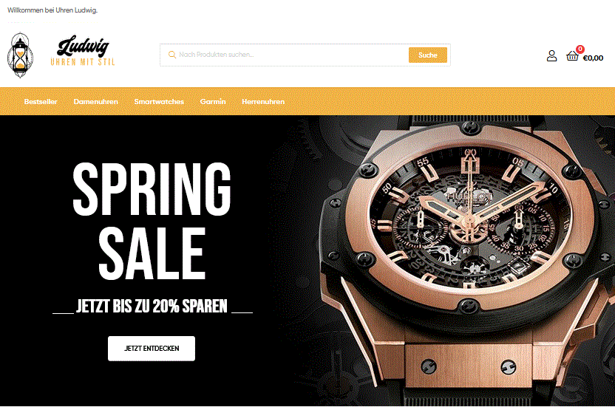Click the €0,00 cart total

click(593, 58)
